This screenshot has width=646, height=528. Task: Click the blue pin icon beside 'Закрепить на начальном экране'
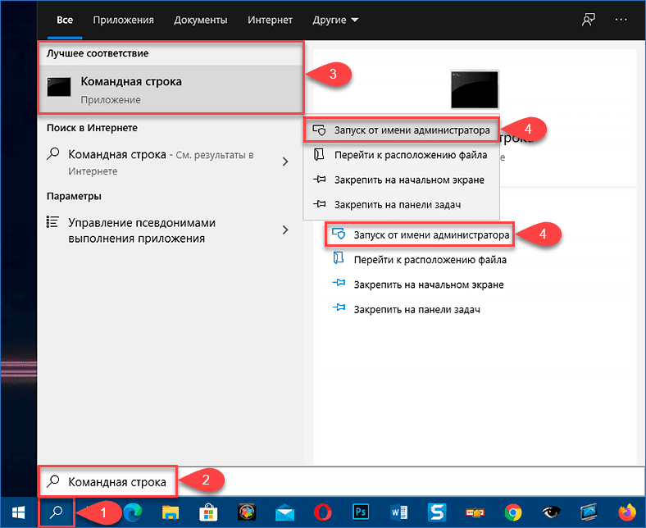pyautogui.click(x=339, y=283)
